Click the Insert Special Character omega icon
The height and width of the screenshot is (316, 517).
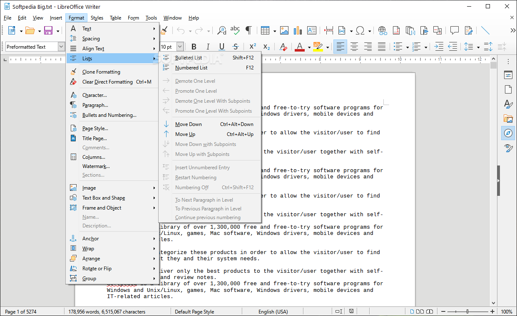point(360,30)
